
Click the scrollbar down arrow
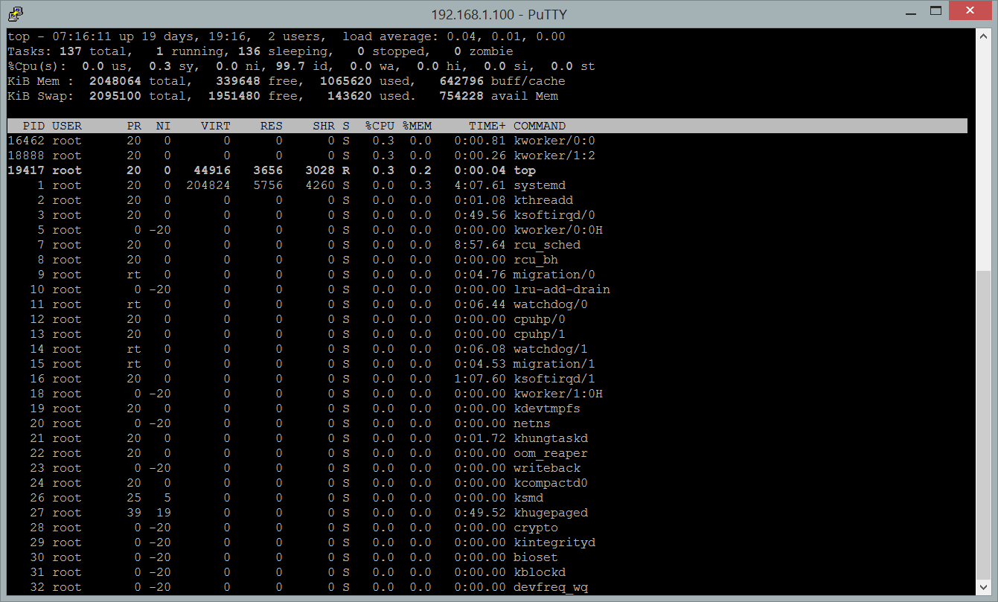985,589
